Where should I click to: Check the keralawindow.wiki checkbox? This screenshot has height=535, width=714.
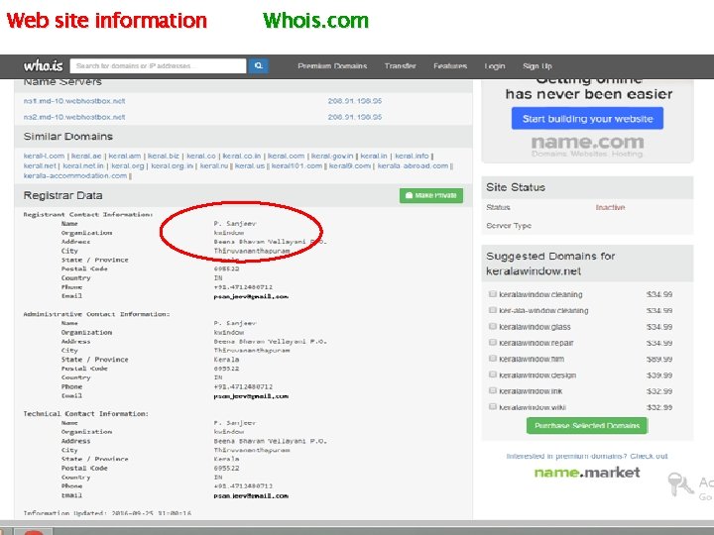[492, 407]
